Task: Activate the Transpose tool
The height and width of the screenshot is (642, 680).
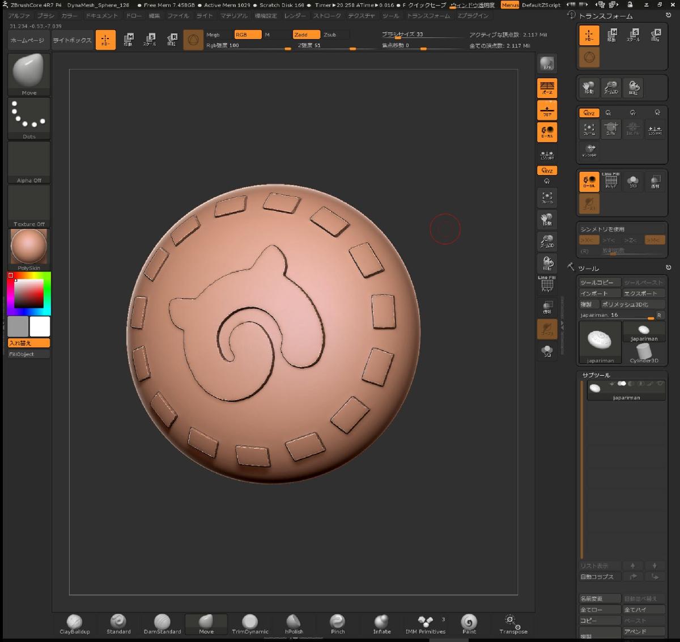Action: 513,623
